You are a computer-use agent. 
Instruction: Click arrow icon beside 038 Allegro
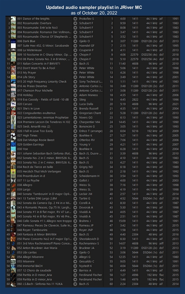pos(75,185)
